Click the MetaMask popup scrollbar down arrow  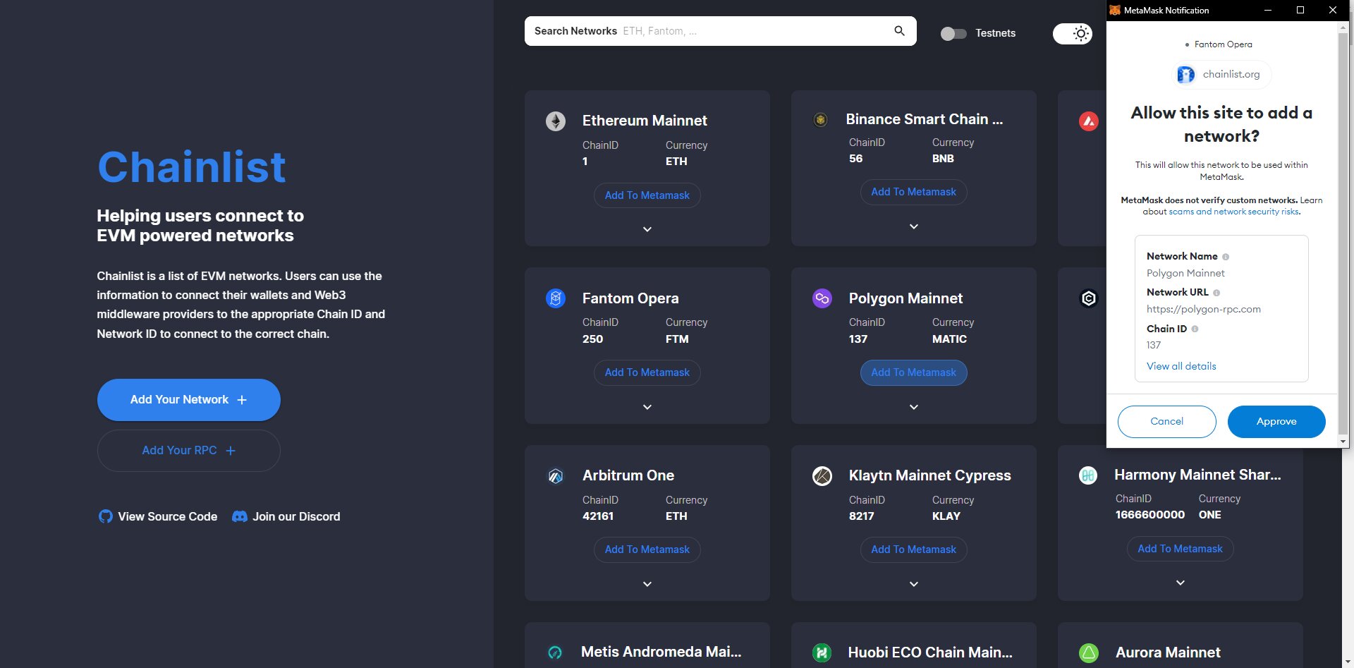(x=1343, y=442)
